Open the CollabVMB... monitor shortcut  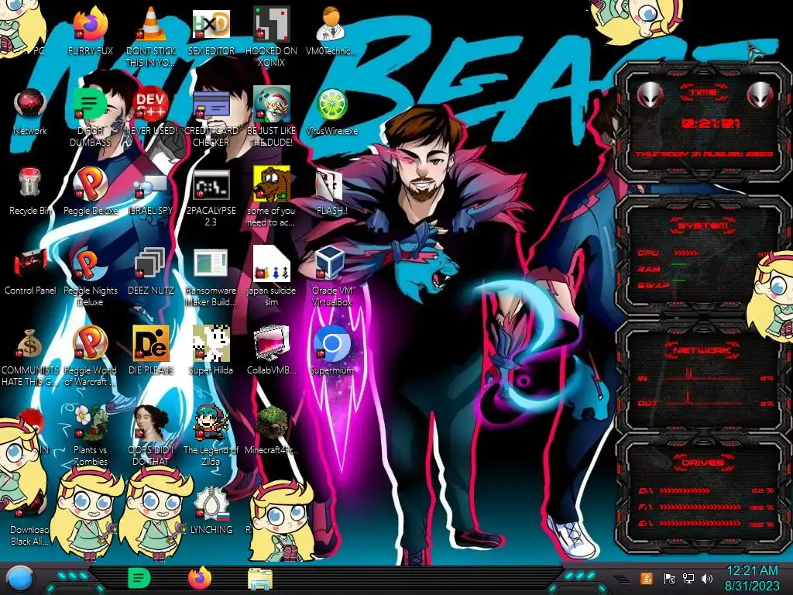point(272,343)
